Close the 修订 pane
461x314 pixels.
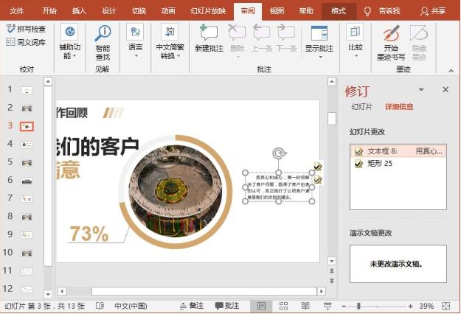pos(446,89)
